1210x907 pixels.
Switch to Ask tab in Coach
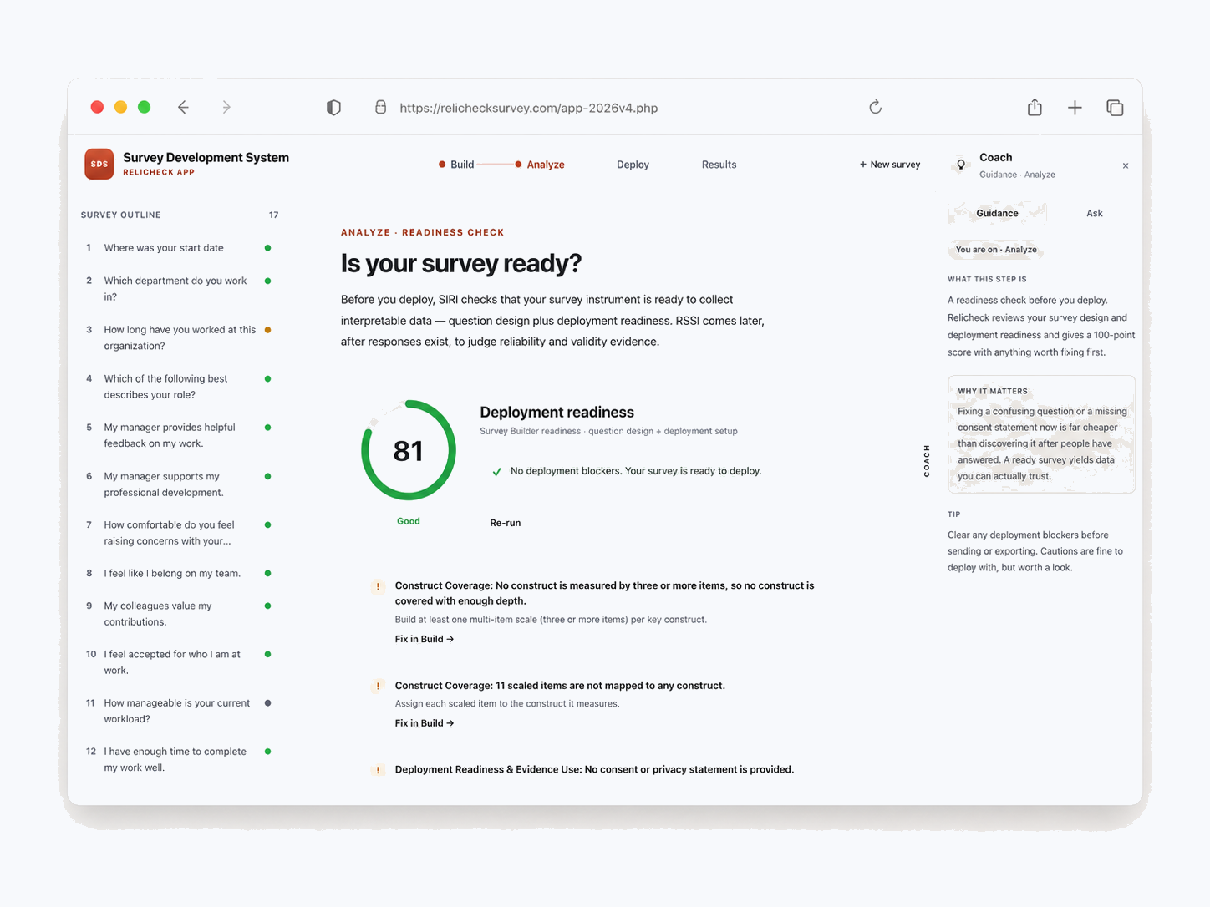click(x=1094, y=213)
